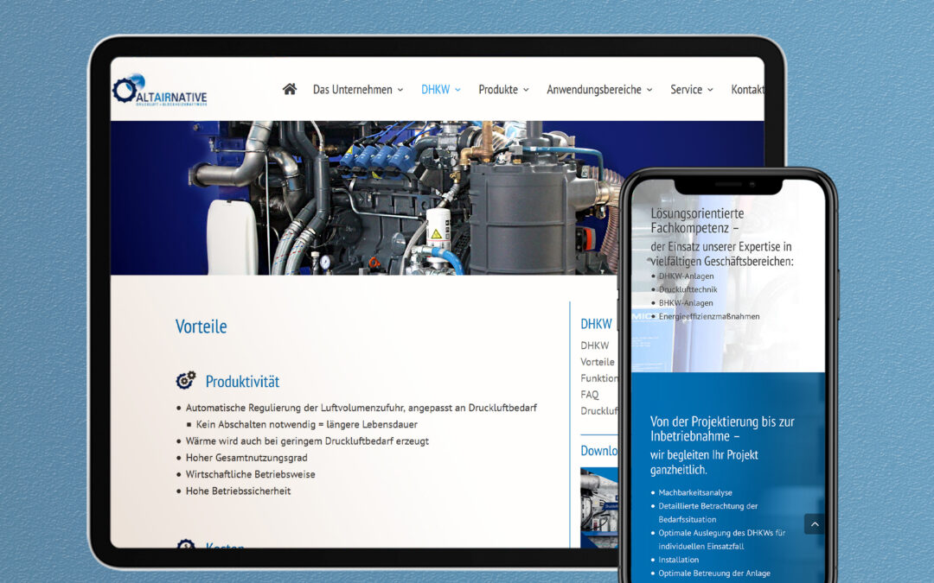Tap 'Optimale Auslegung des DHKWs' bullet
Screen dimensions: 934x583
click(x=721, y=539)
